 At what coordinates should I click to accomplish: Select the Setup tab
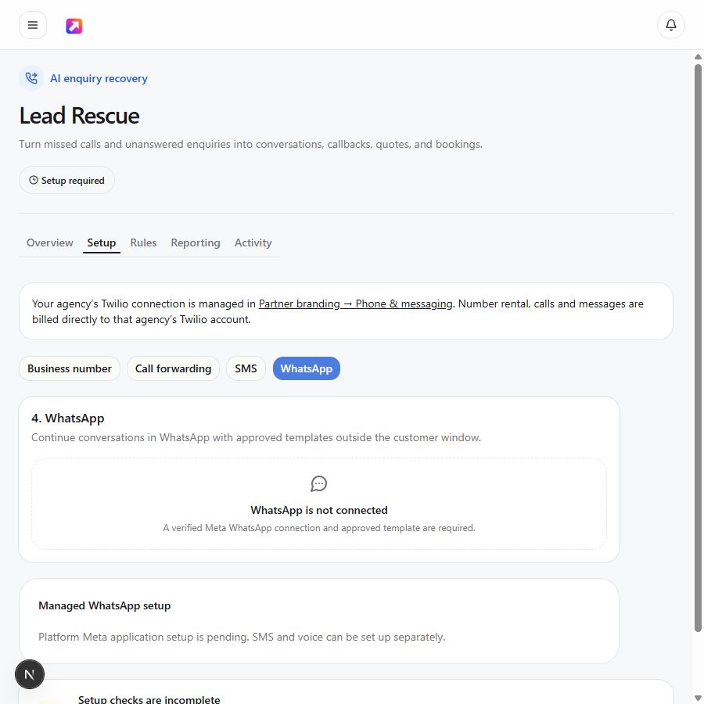pyautogui.click(x=102, y=243)
